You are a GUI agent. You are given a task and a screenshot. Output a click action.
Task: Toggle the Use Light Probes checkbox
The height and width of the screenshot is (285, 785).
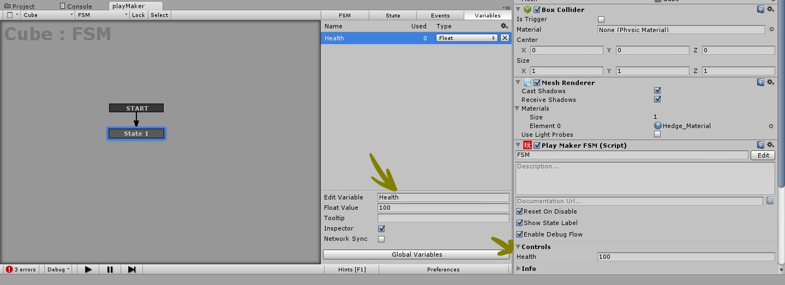point(657,134)
